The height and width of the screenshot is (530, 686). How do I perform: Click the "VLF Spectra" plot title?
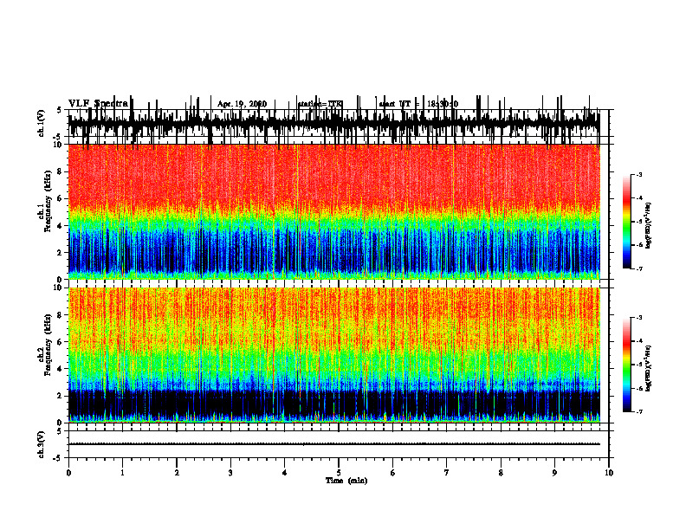(98, 104)
